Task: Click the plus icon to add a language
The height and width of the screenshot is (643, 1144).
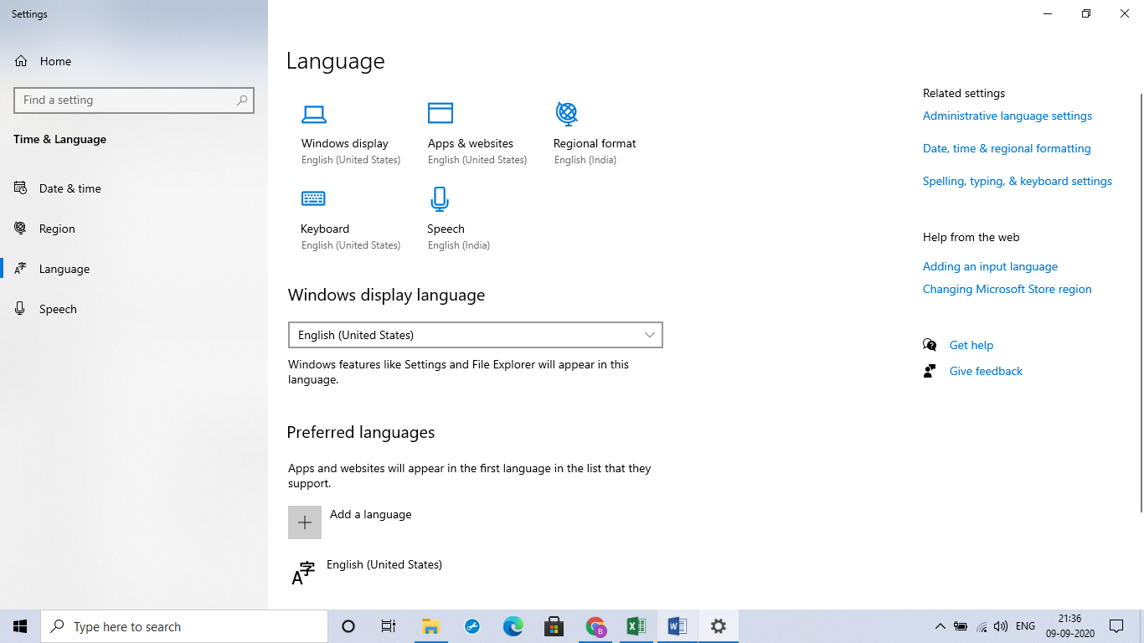Action: pos(305,522)
